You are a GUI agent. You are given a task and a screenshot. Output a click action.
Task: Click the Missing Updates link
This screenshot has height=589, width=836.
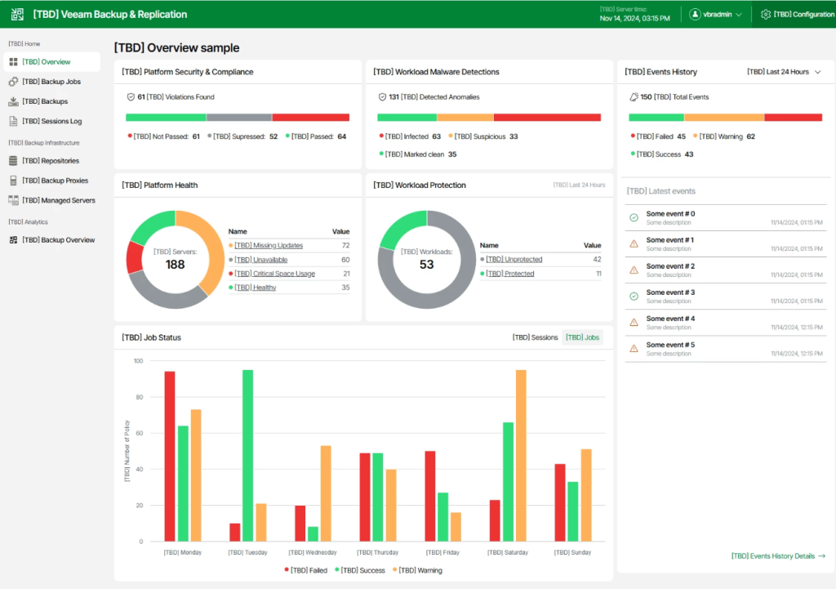(268, 246)
